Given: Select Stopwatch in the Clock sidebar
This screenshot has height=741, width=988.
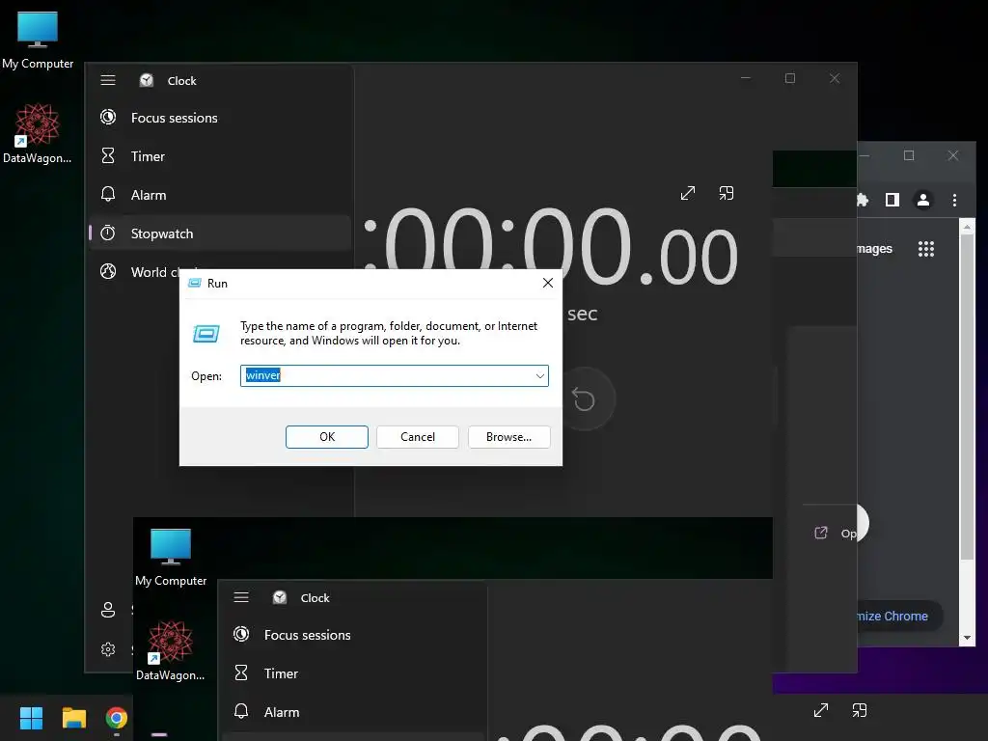Looking at the screenshot, I should 220,233.
